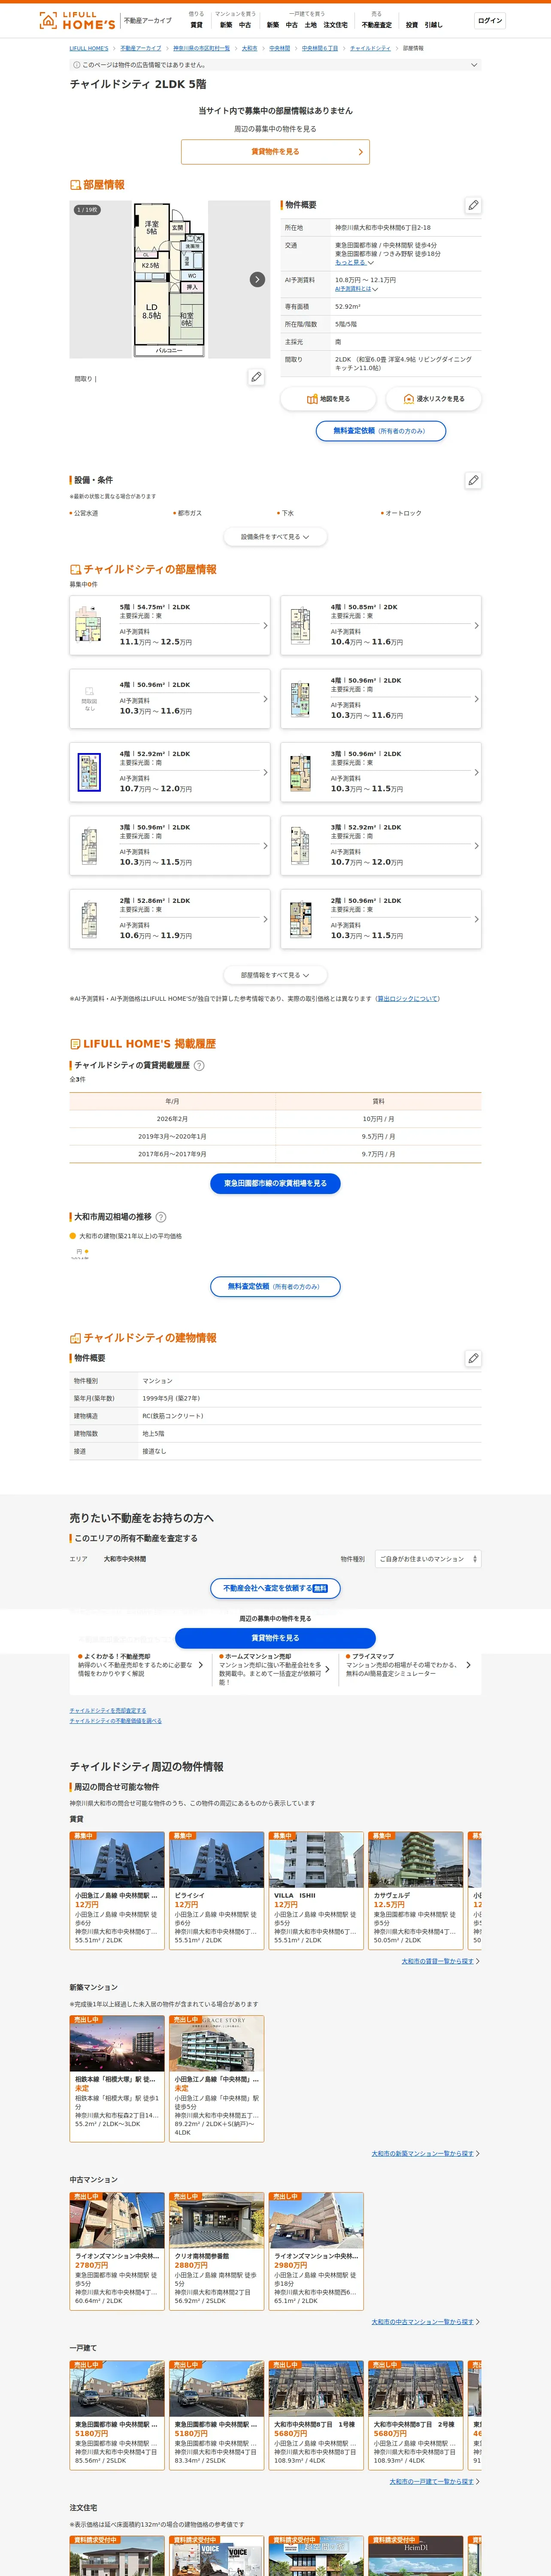Screen dimensions: 551x2576
Task: Open 投資 in top navigation
Action: coord(412,25)
